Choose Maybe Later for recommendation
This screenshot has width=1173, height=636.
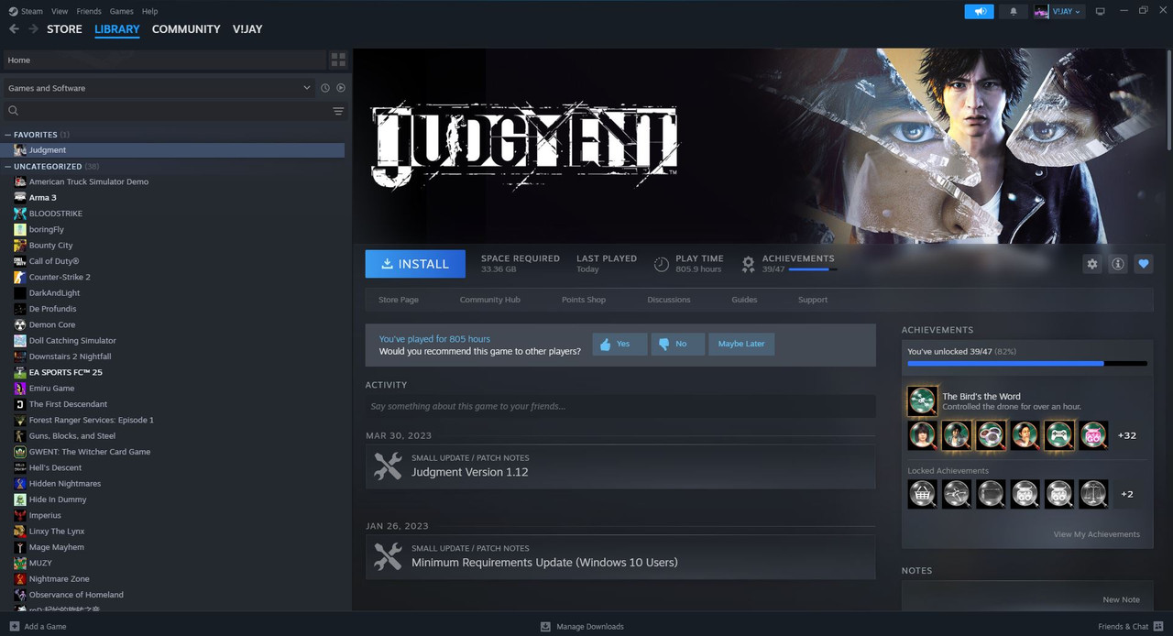(x=741, y=344)
